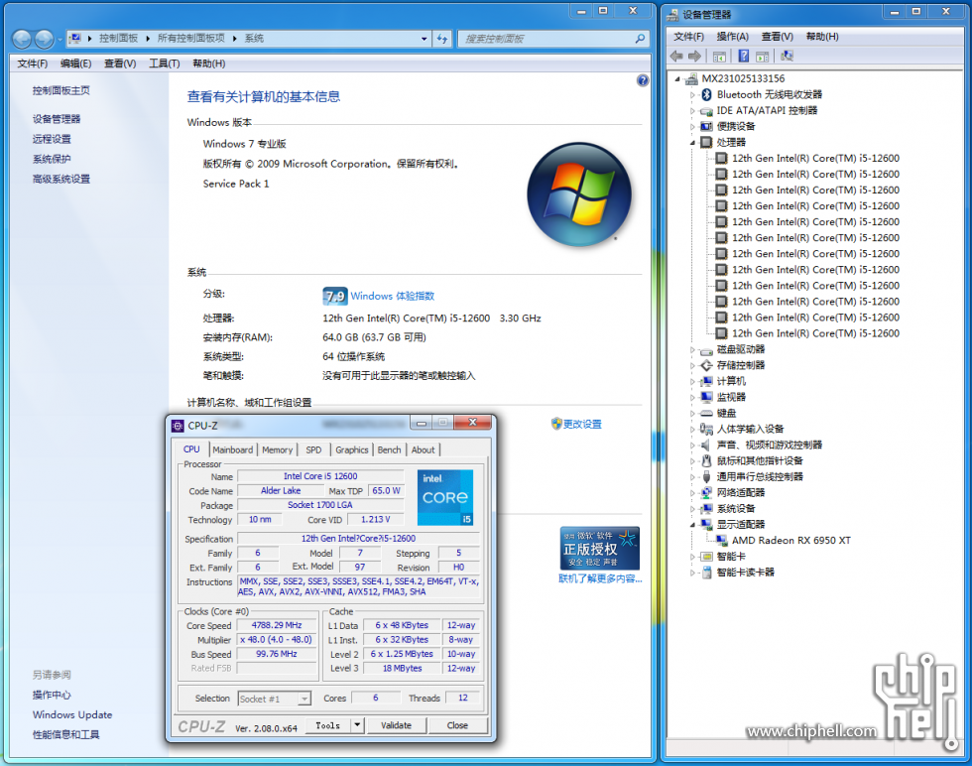
Task: Click the blue help icon in Device Manager toolbar
Action: (x=743, y=57)
